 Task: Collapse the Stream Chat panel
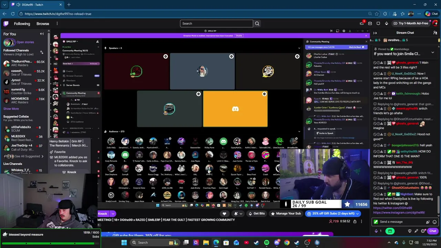tap(375, 33)
